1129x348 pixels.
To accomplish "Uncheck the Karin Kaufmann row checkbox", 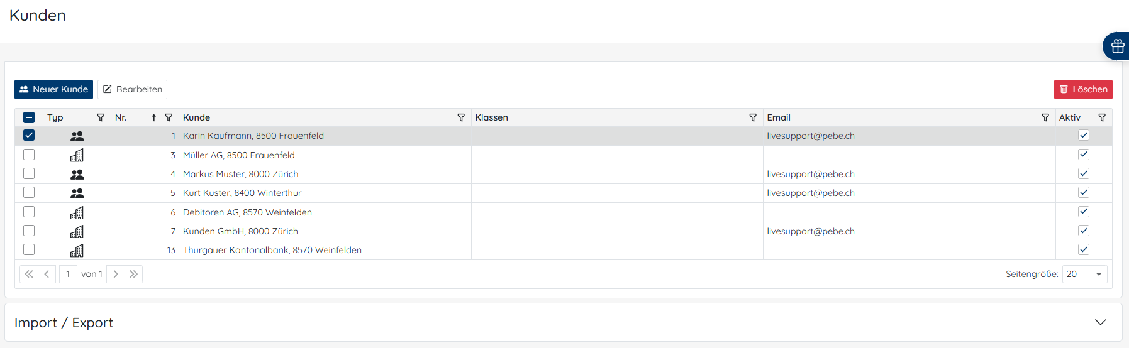I will (x=29, y=135).
